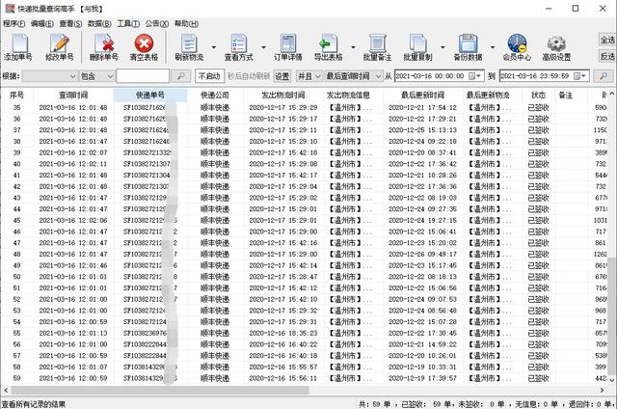The image size is (617, 409).
Task: Expand the 备份数据 dropdown arrow
Action: click(493, 47)
